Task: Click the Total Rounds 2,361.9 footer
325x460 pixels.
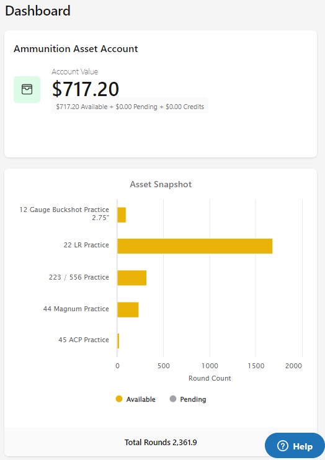Action: (x=161, y=443)
